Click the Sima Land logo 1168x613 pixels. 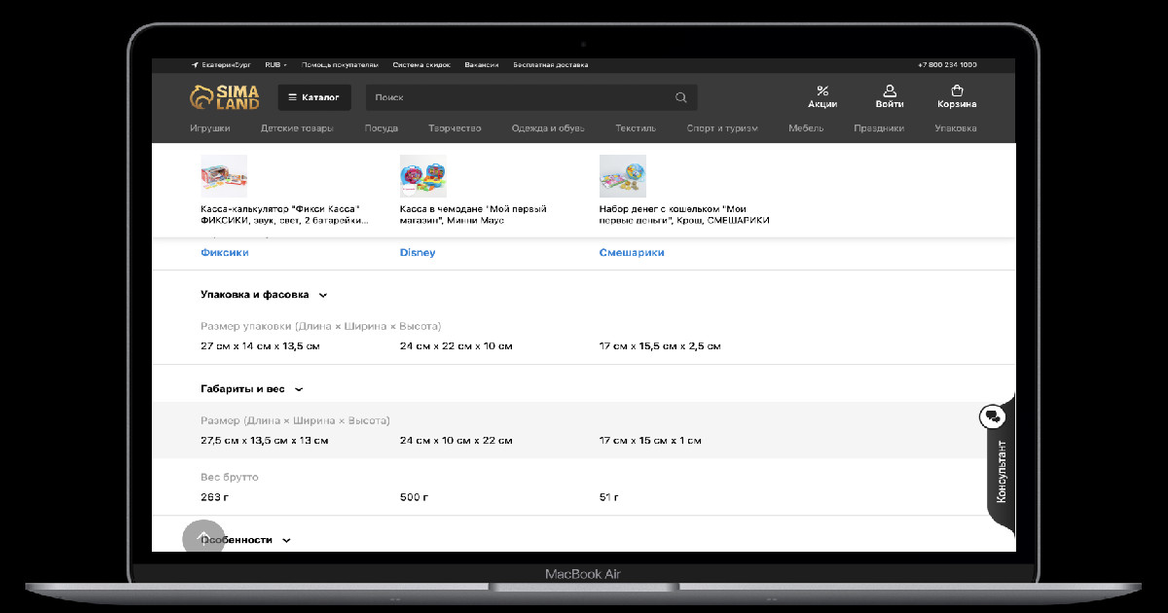pos(224,97)
